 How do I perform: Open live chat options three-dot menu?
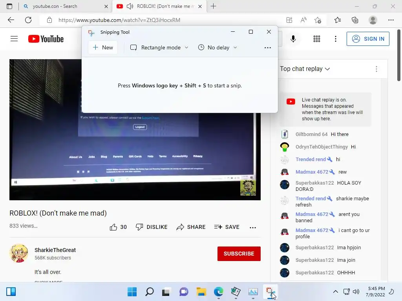376,69
